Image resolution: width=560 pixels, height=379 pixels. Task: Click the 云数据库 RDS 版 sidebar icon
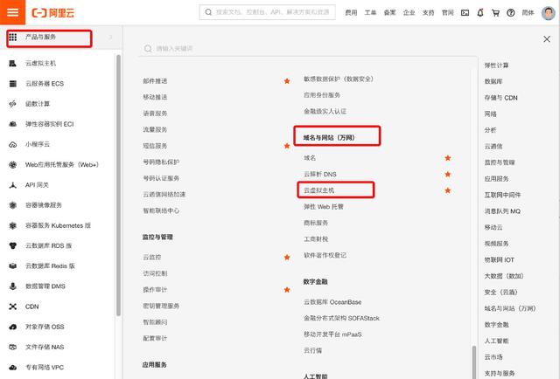point(13,245)
